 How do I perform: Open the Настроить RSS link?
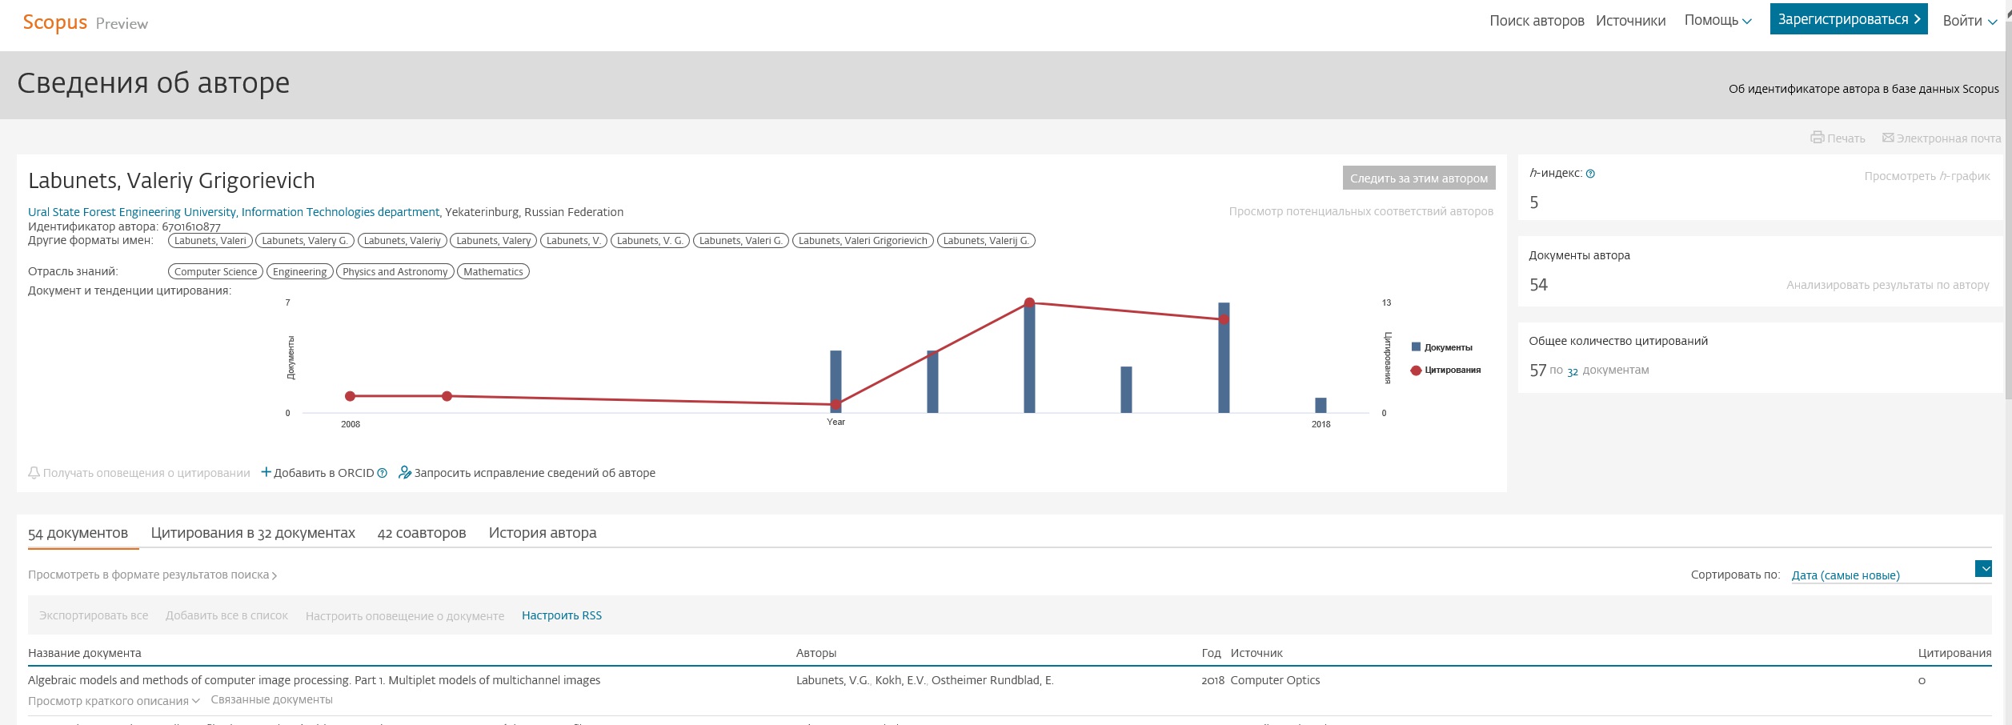[x=561, y=615]
